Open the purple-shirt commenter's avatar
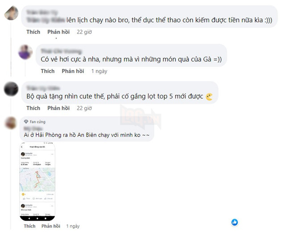This screenshot has width=281, height=234. 25,52
